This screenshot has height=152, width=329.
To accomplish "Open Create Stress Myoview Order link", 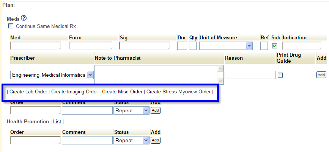I will 179,92.
